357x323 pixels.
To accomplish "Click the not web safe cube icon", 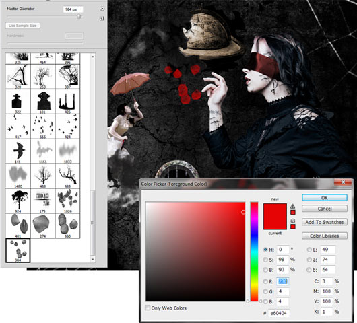I will [293, 221].
